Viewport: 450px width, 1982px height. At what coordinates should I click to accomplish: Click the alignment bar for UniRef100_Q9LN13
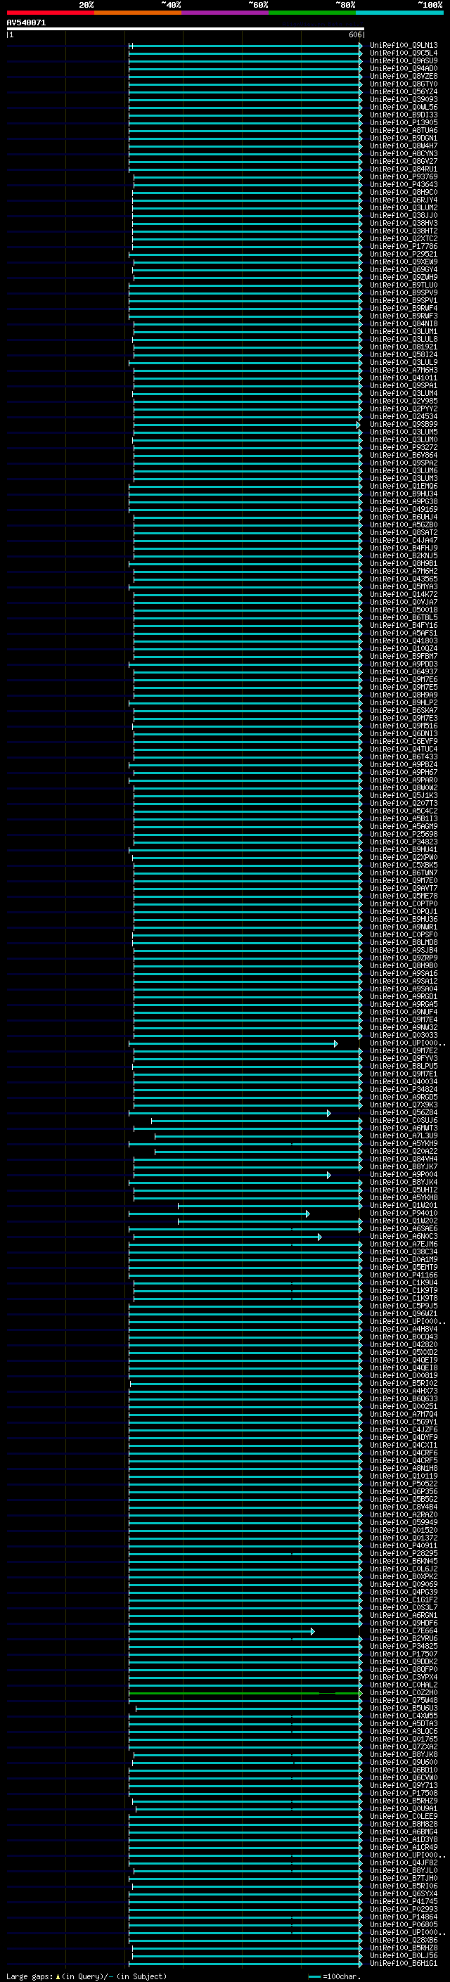(x=245, y=46)
